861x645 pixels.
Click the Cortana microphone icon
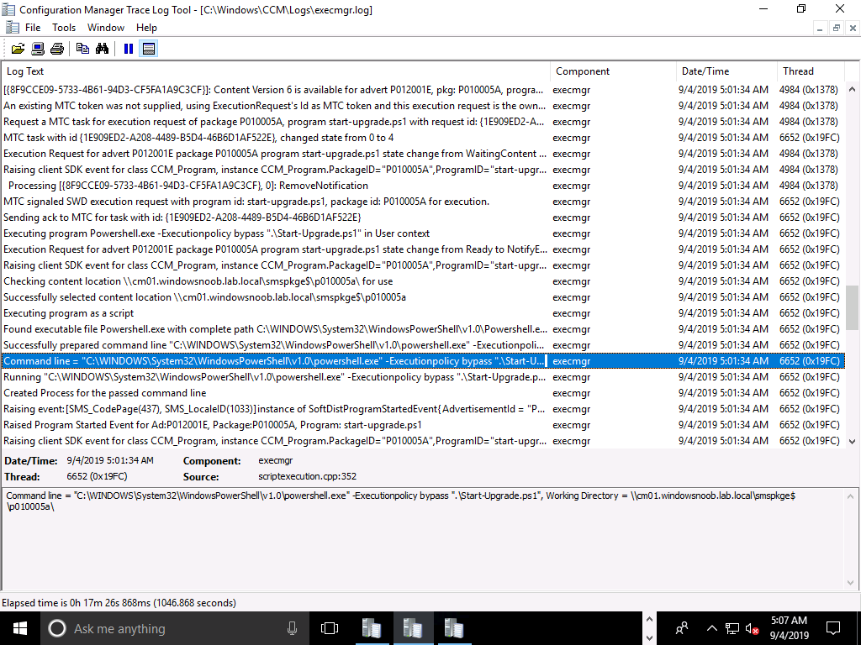[292, 628]
